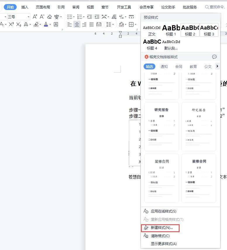The image size is (227, 250).
Task: Open the 论文助手 ribbon tab
Action: (168, 7)
